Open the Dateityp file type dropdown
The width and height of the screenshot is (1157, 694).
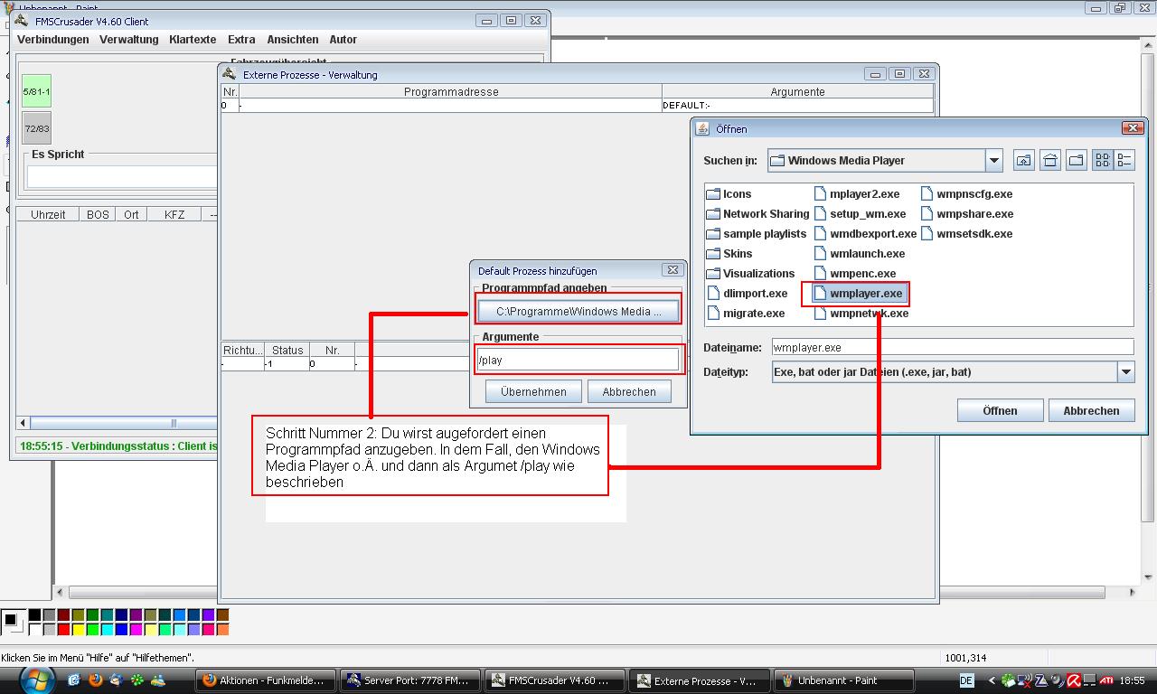pos(1125,372)
